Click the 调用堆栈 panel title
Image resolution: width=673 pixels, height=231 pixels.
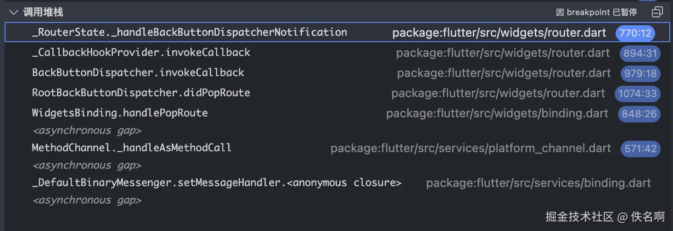click(x=43, y=12)
